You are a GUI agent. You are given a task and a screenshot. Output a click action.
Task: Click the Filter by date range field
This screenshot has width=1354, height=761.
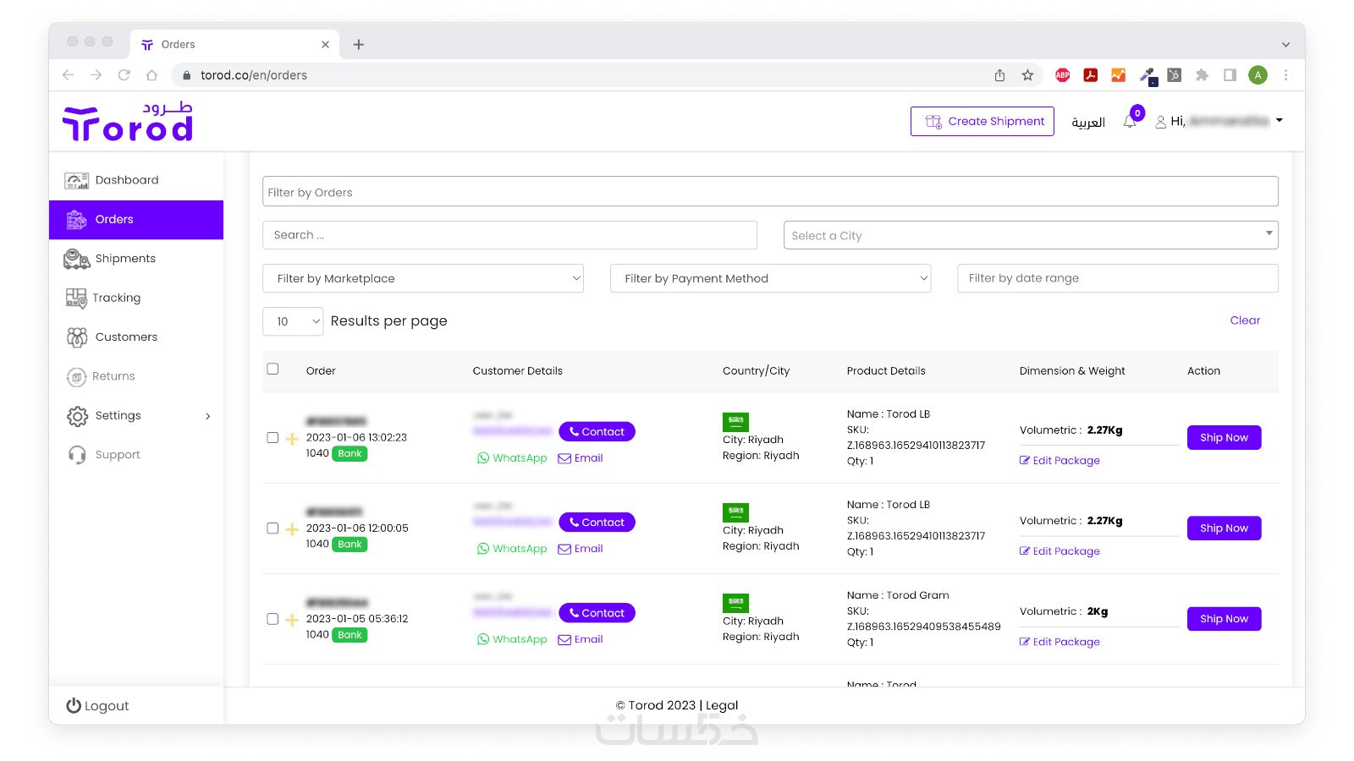[1117, 278]
